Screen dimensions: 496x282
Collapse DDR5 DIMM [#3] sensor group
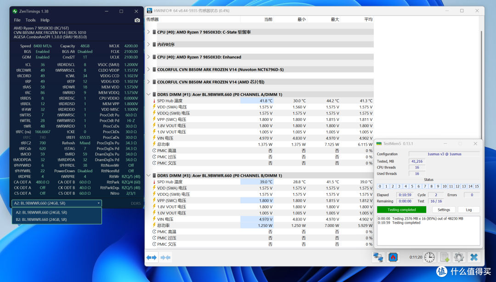[x=148, y=175]
